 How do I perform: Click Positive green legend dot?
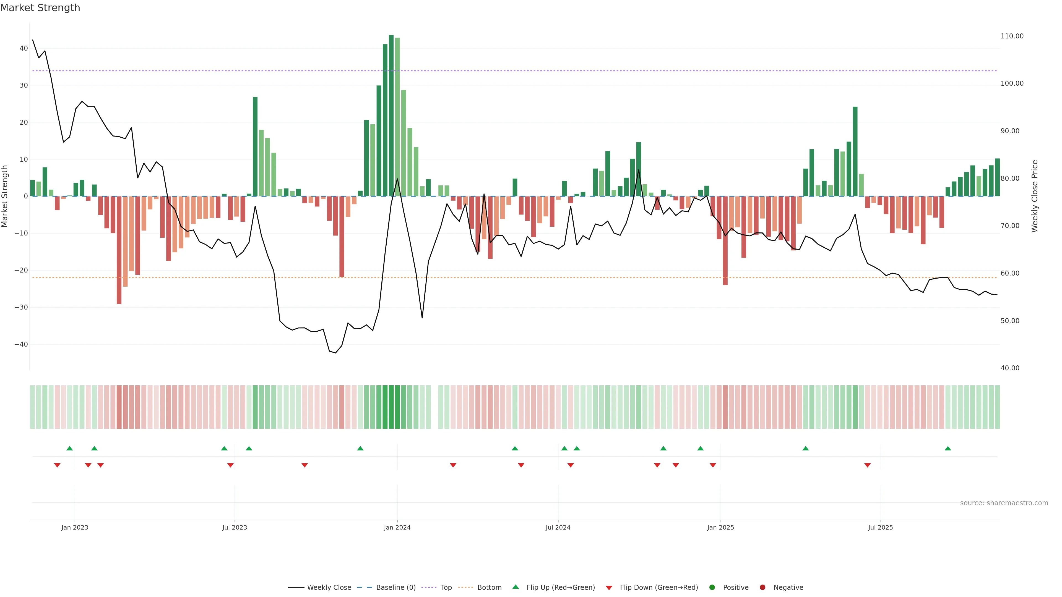tap(712, 587)
